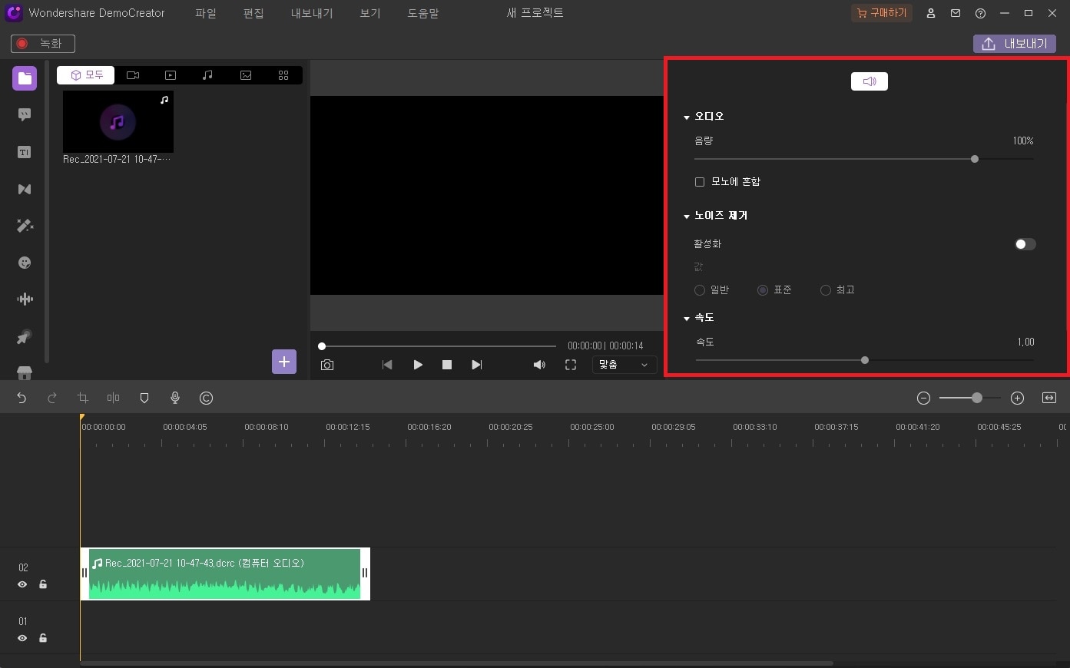Switch to the grid-icon others media tab
The width and height of the screenshot is (1070, 668).
pyautogui.click(x=283, y=75)
